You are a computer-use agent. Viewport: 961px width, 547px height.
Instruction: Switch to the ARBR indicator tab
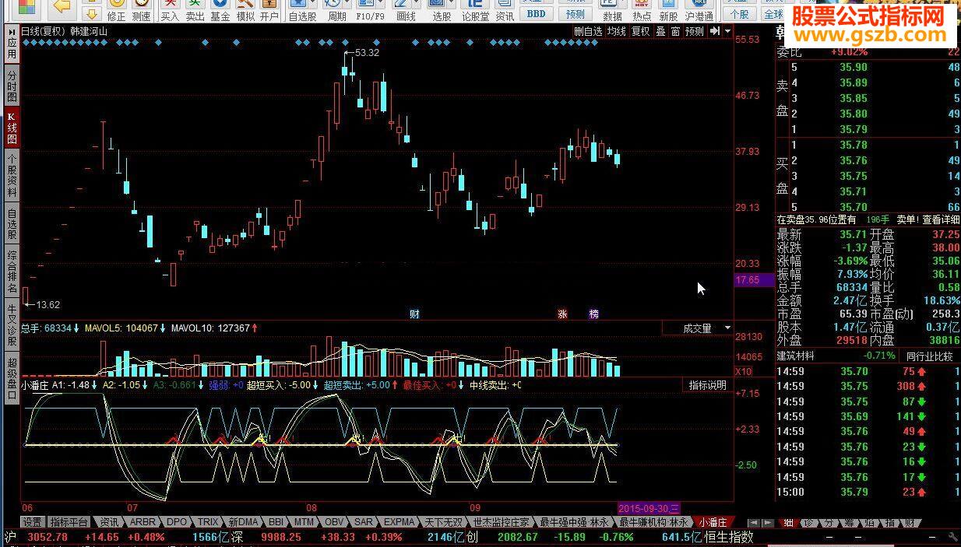tap(143, 522)
